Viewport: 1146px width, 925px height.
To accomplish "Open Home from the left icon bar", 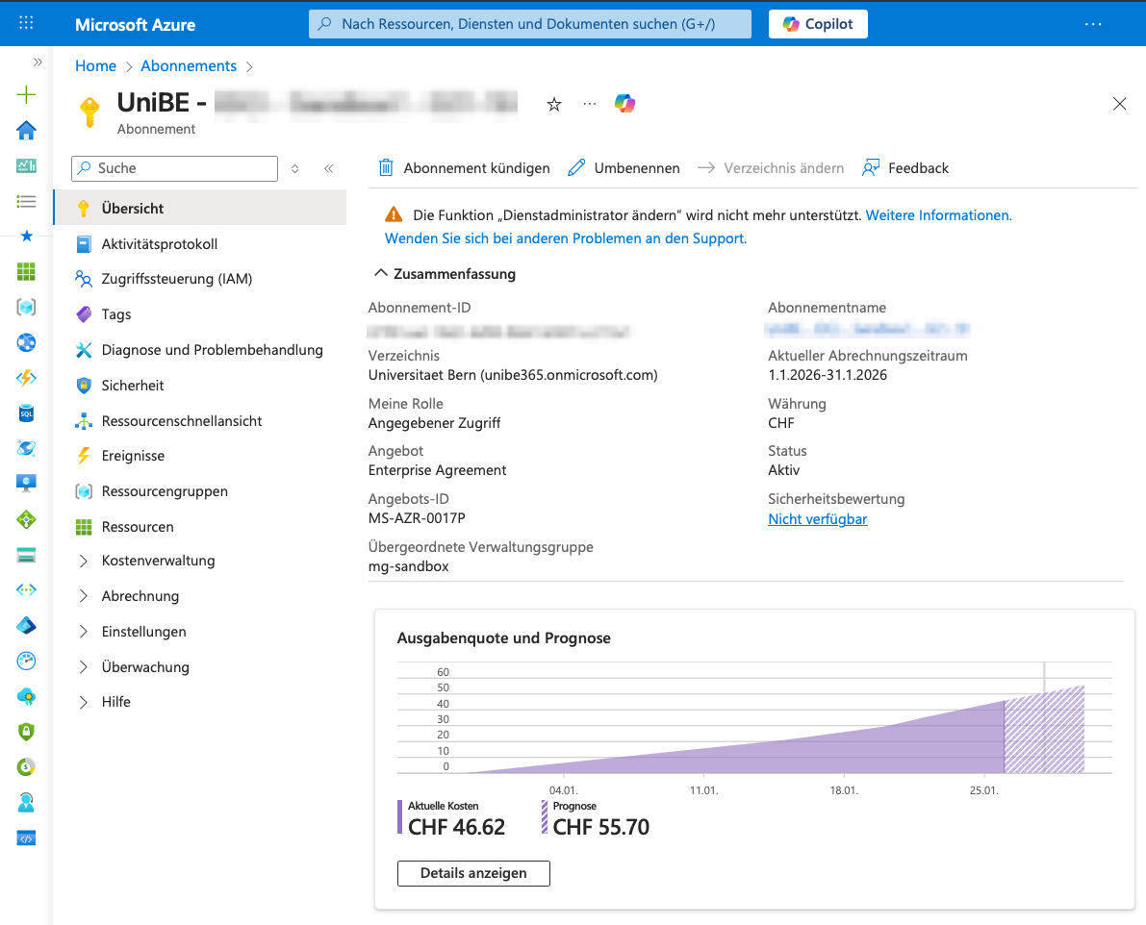I will [26, 130].
